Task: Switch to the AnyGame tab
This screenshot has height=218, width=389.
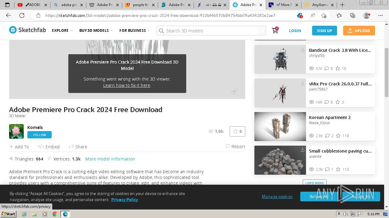Action: (319, 5)
